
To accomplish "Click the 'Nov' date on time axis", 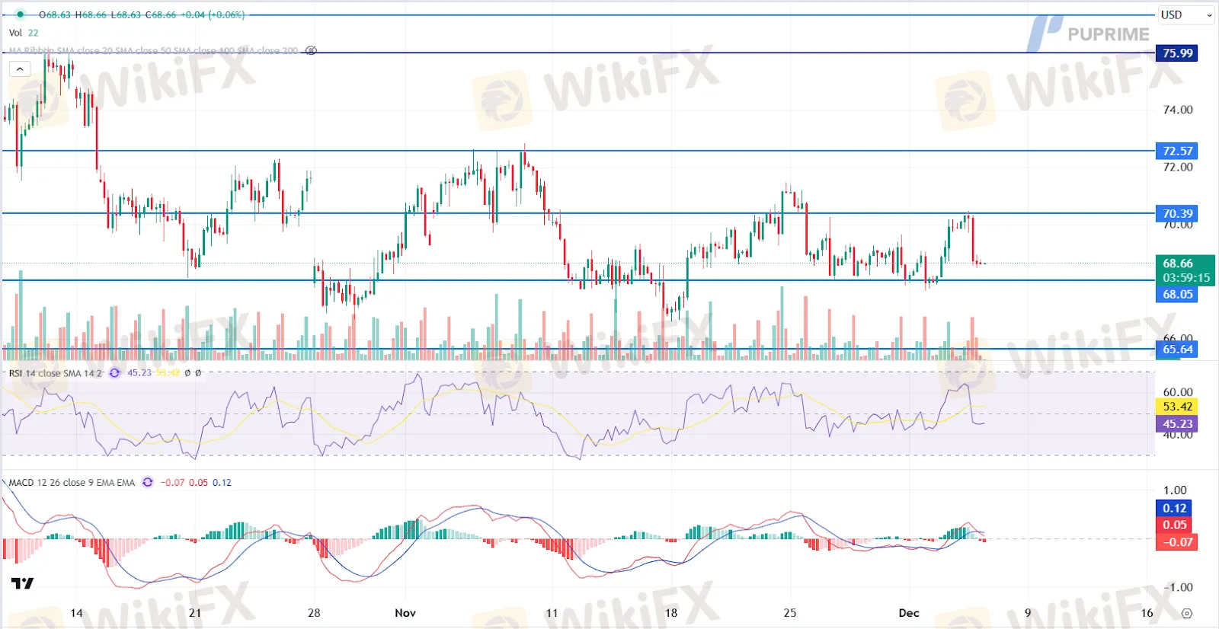I will point(405,613).
